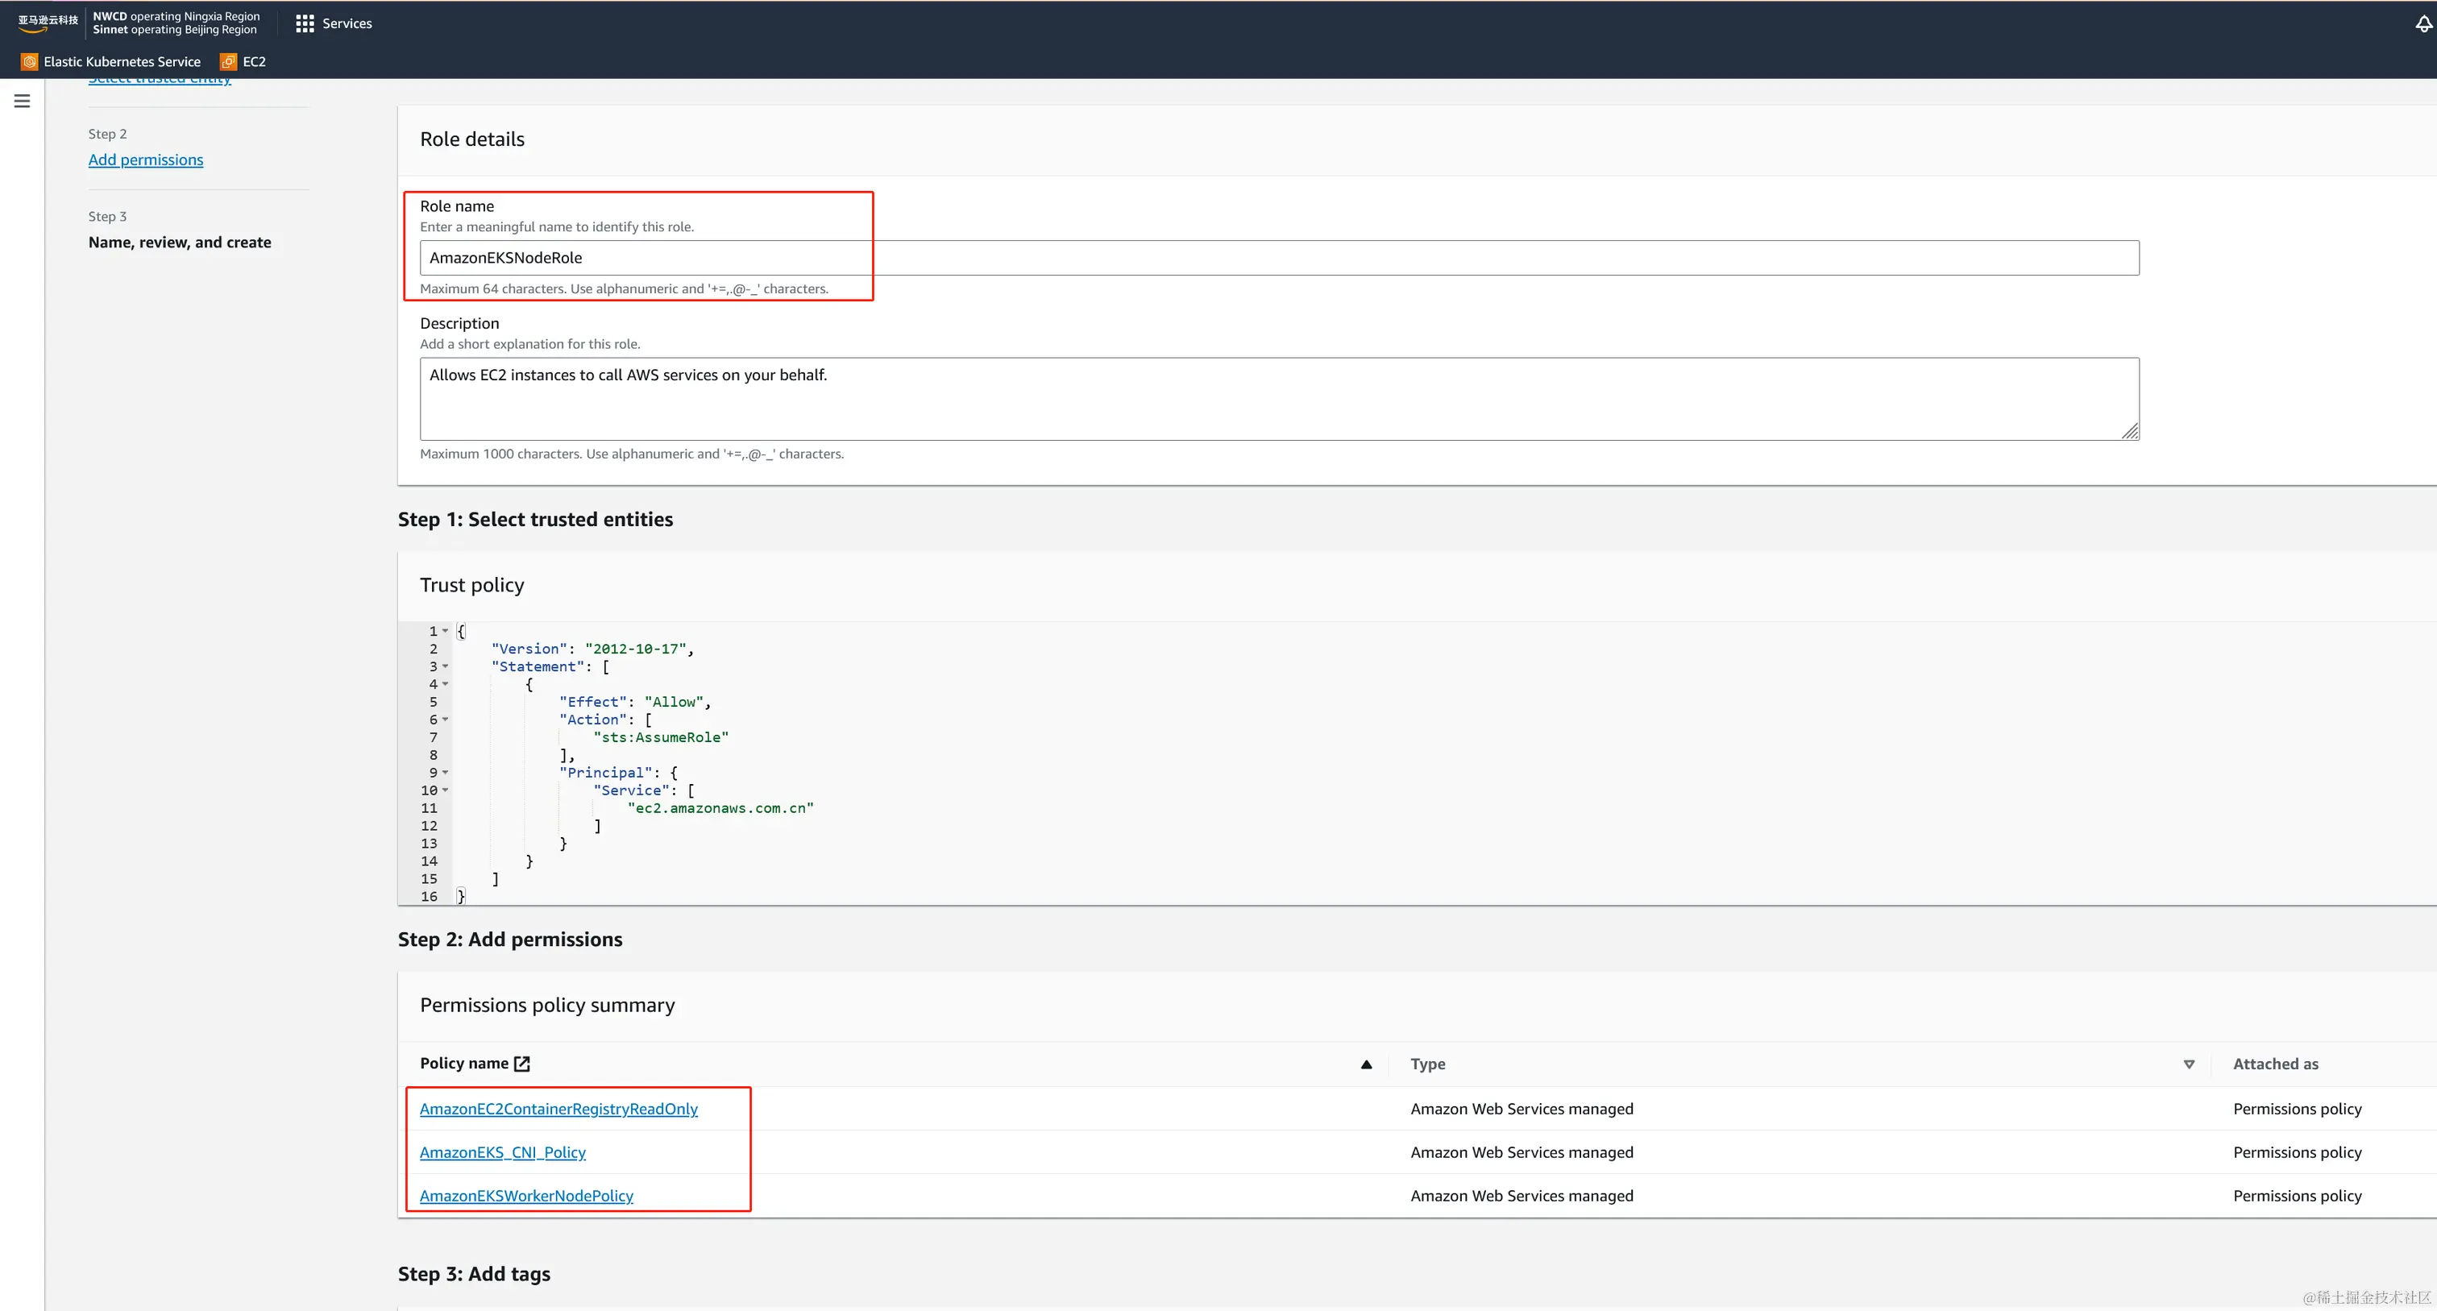2437x1311 pixels.
Task: Collapse Action fold arrow on line 6
Action: tap(446, 720)
